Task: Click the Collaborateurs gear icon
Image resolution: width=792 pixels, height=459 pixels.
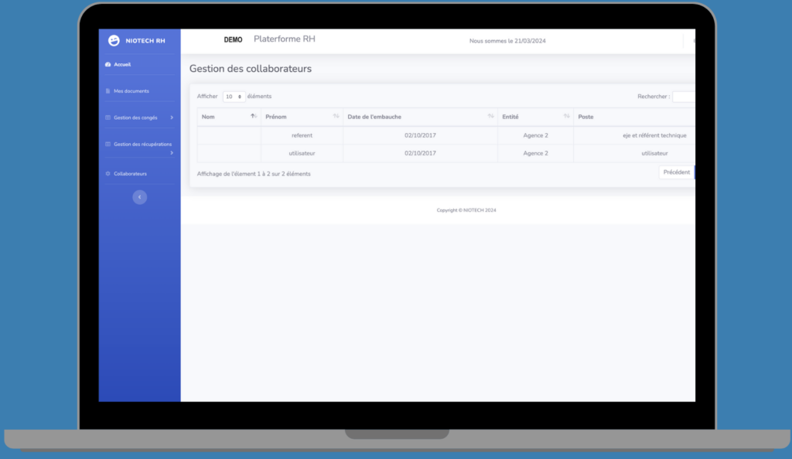Action: [108, 174]
